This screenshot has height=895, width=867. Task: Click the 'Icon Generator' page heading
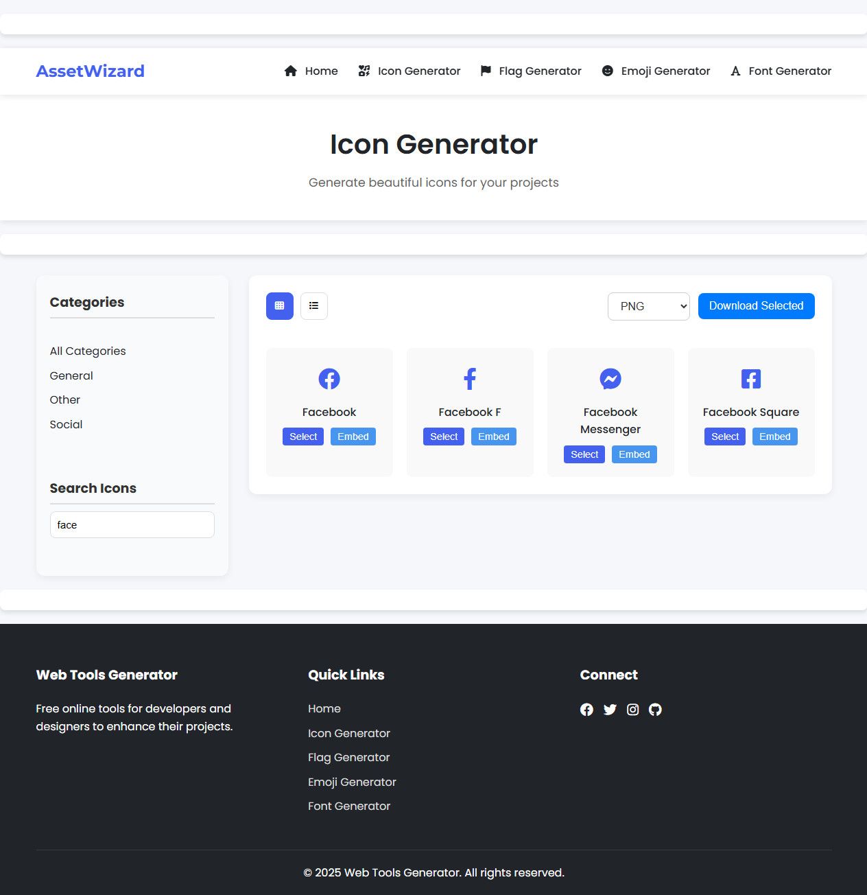click(433, 144)
